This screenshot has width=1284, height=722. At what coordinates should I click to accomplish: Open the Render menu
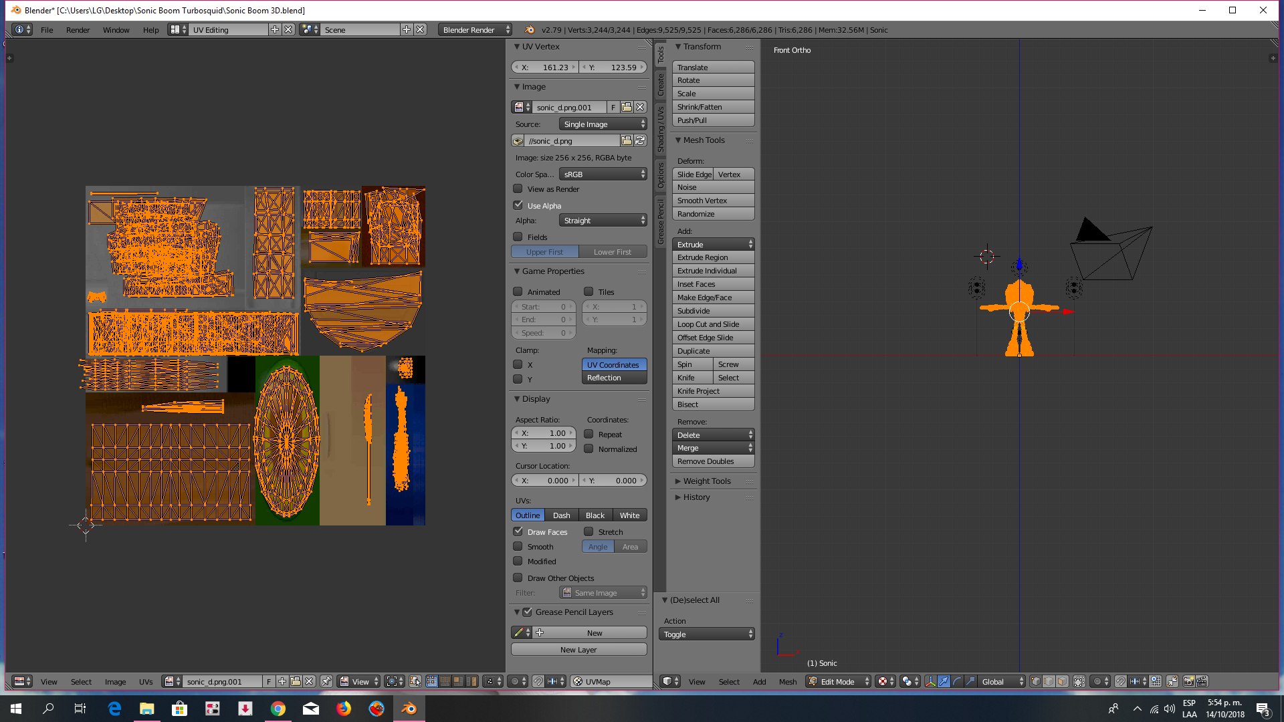78,29
